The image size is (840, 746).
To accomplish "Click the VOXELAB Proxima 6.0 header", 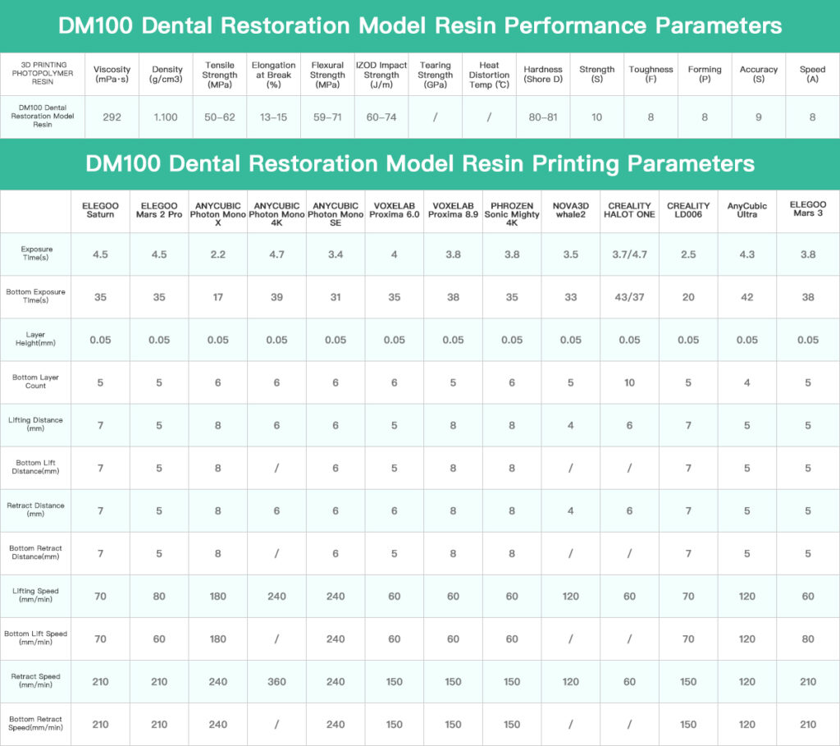I will (395, 210).
